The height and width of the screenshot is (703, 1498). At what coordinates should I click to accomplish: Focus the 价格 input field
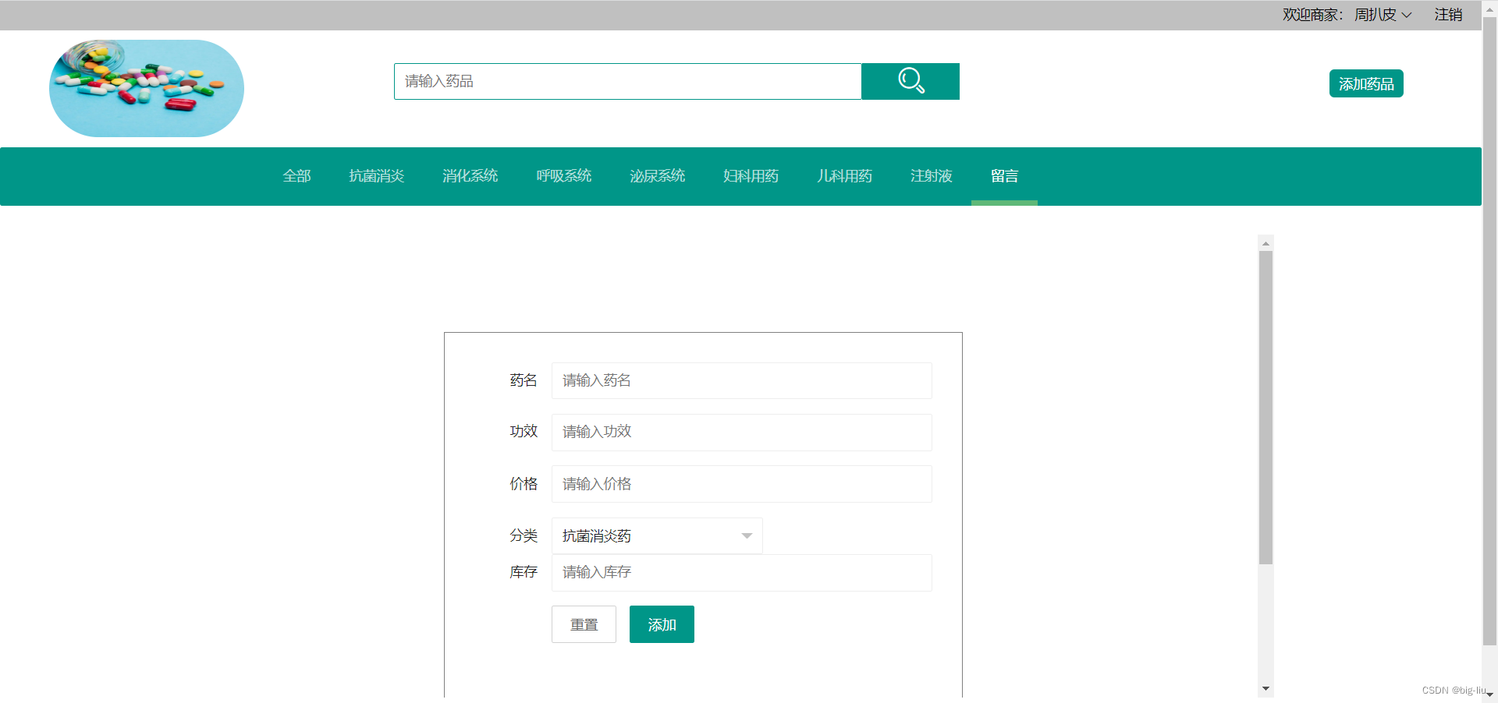pos(741,484)
